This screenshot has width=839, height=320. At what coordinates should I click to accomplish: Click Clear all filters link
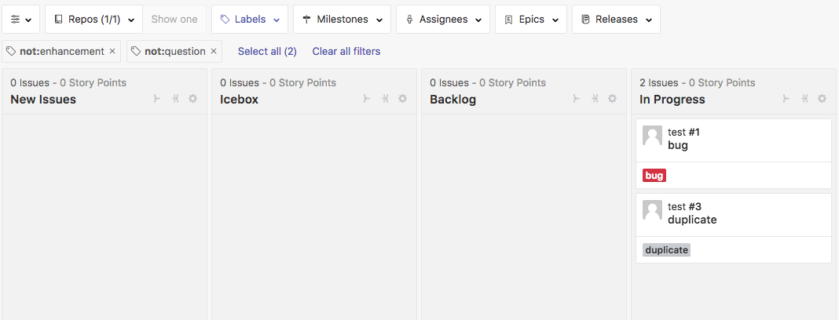click(x=346, y=51)
